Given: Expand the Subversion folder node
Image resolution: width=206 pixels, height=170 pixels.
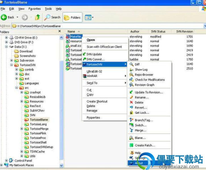Looking at the screenshot, I should (x=11, y=60).
